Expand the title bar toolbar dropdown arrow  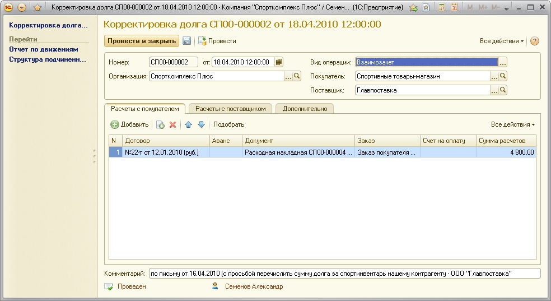[x=506, y=8]
